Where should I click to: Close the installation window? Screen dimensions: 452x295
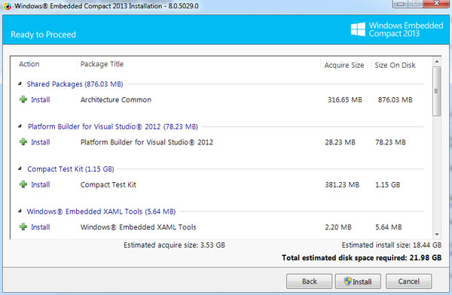pos(436,4)
